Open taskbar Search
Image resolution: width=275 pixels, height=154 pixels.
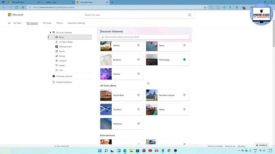[x=106, y=151]
